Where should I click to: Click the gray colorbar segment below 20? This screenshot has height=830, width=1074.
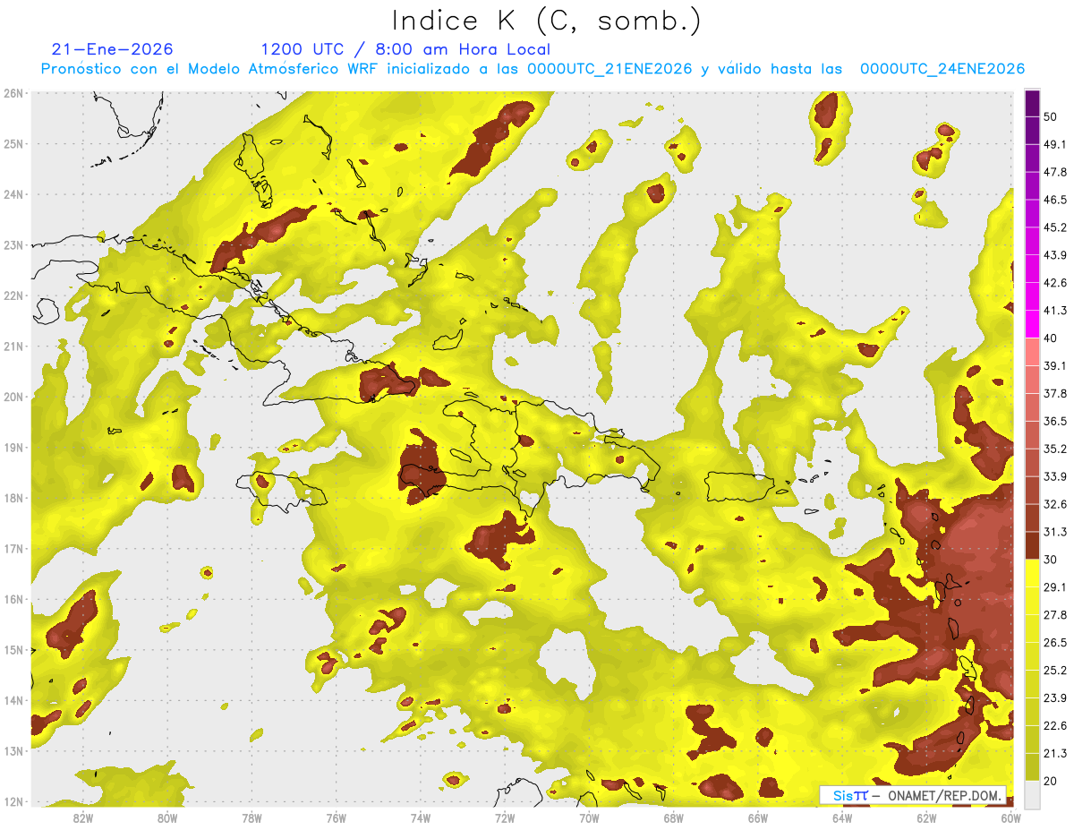pos(1032,794)
